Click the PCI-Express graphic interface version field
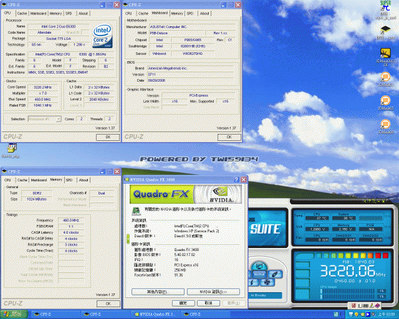This screenshot has width=399, height=319. click(198, 95)
